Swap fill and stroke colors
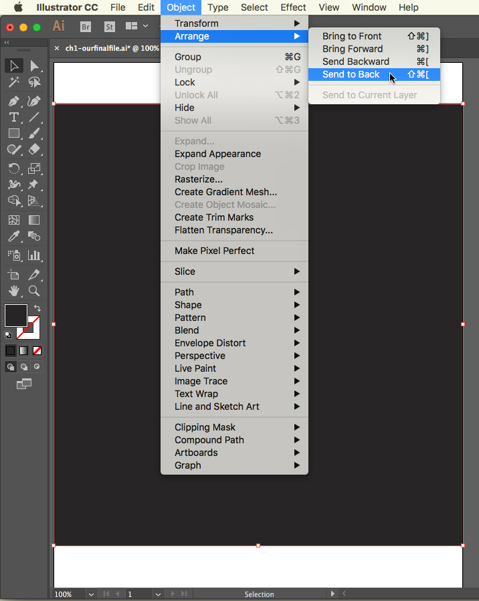The width and height of the screenshot is (479, 601). click(x=37, y=308)
